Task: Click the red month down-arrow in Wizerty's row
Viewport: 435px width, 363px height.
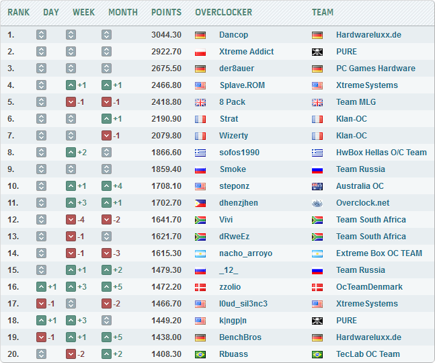Action: point(106,136)
